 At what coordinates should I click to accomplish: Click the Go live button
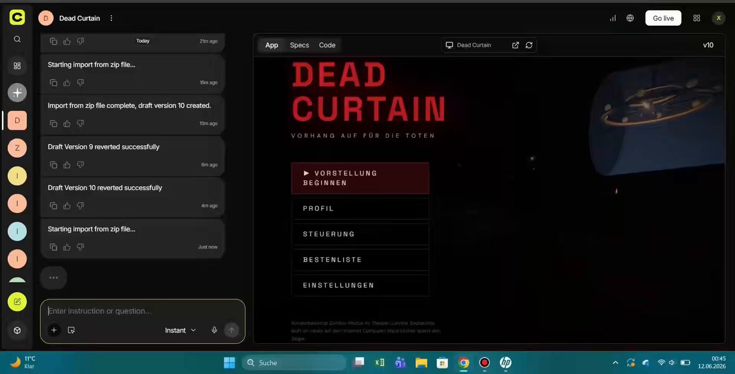(663, 18)
